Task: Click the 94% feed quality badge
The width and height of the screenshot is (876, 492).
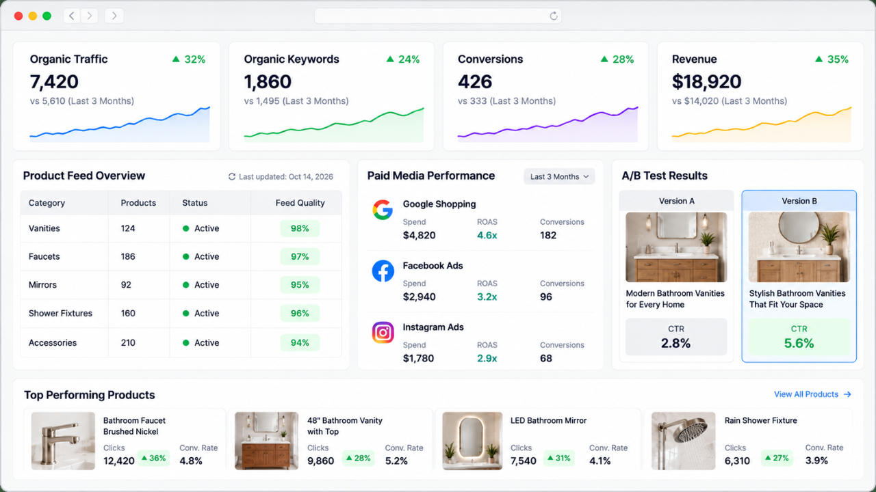Action: 300,342
